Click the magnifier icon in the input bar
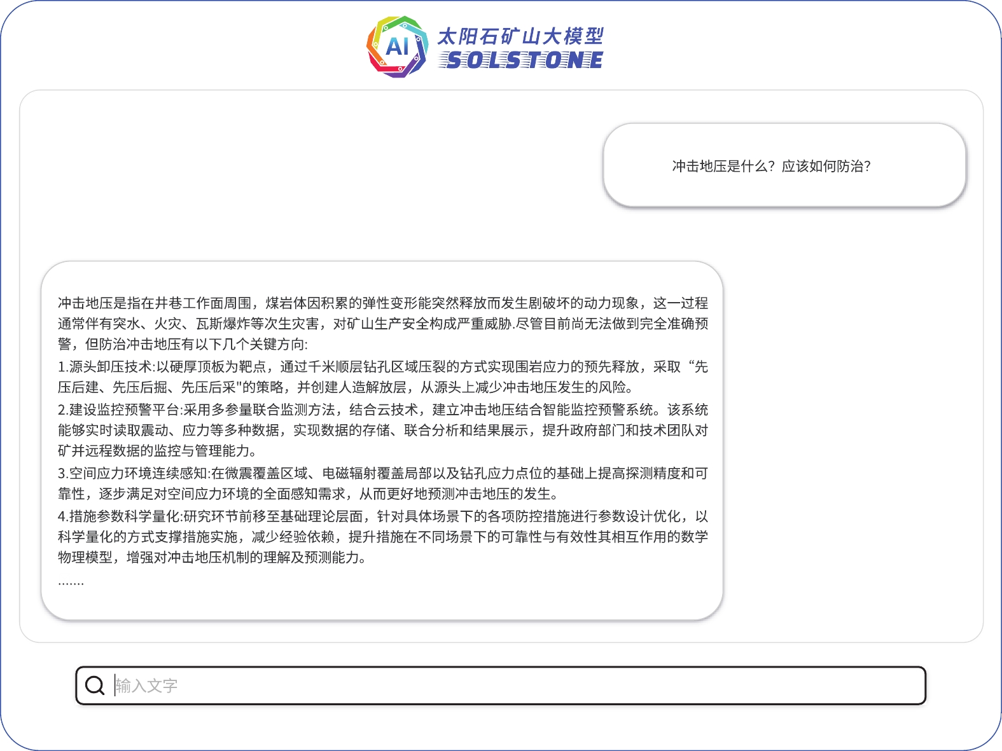 pyautogui.click(x=95, y=686)
